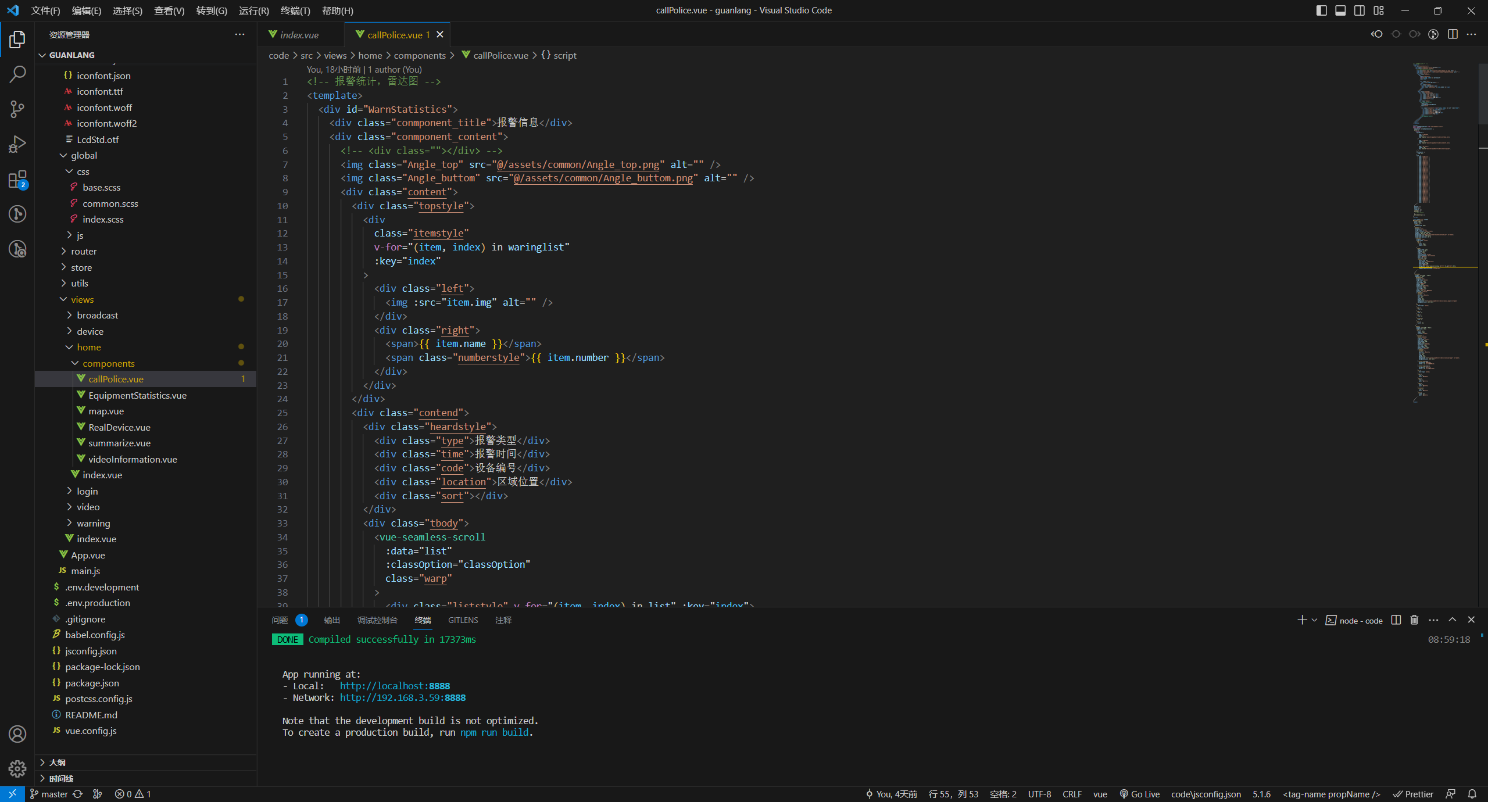Click the http://localhost:8888 link in terminal
Image resolution: width=1488 pixels, height=802 pixels.
(x=395, y=685)
